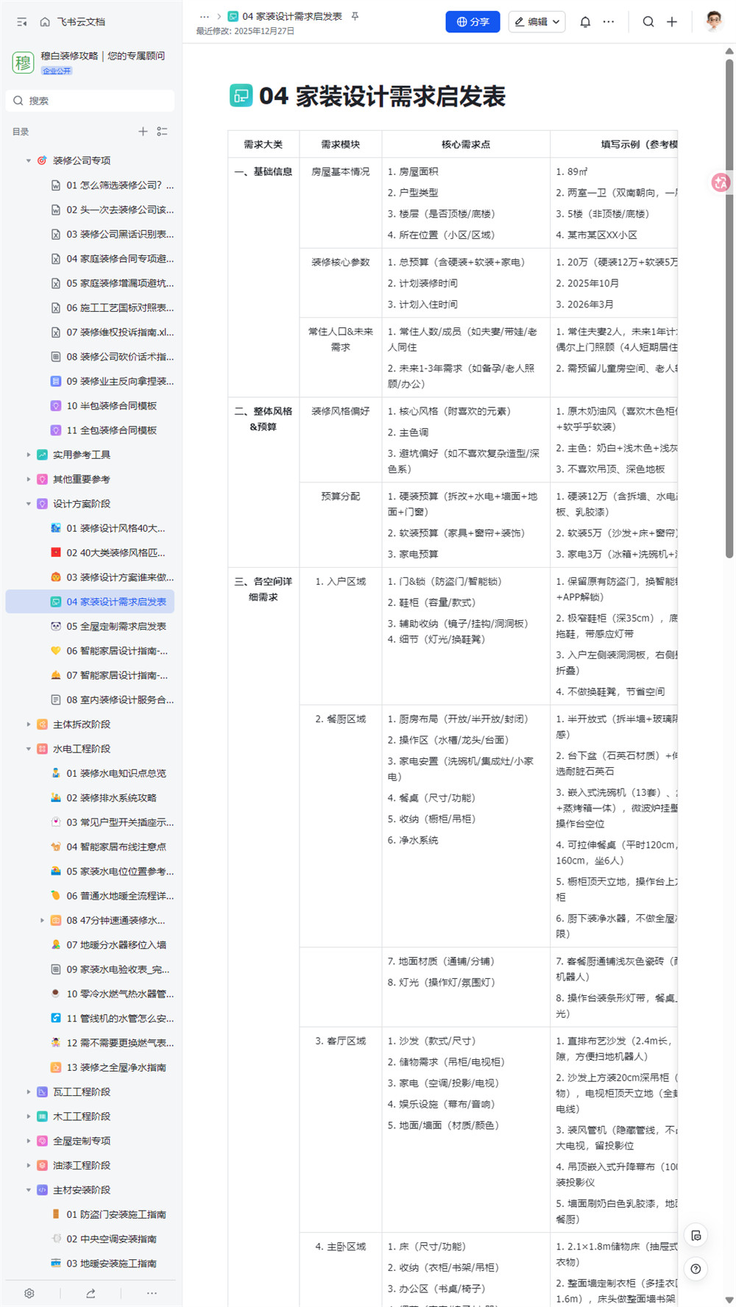Click the 企业公开 tag

tap(57, 71)
